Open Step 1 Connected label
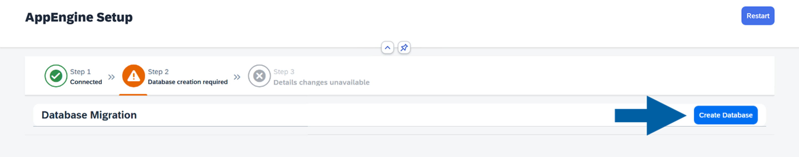Viewport: 799px width, 157px height. (x=86, y=76)
